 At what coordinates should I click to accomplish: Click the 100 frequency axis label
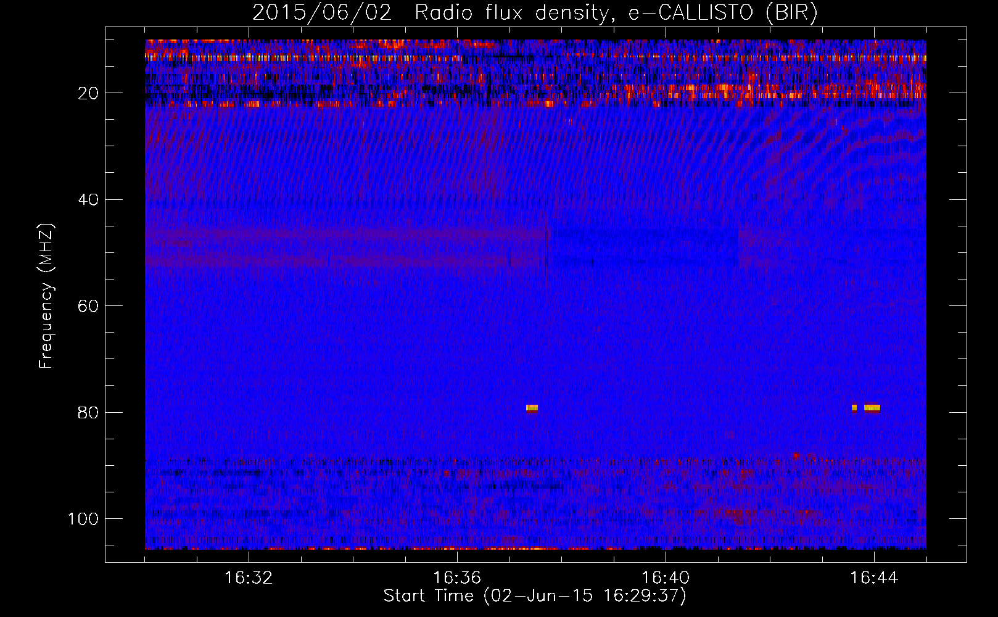[x=83, y=519]
